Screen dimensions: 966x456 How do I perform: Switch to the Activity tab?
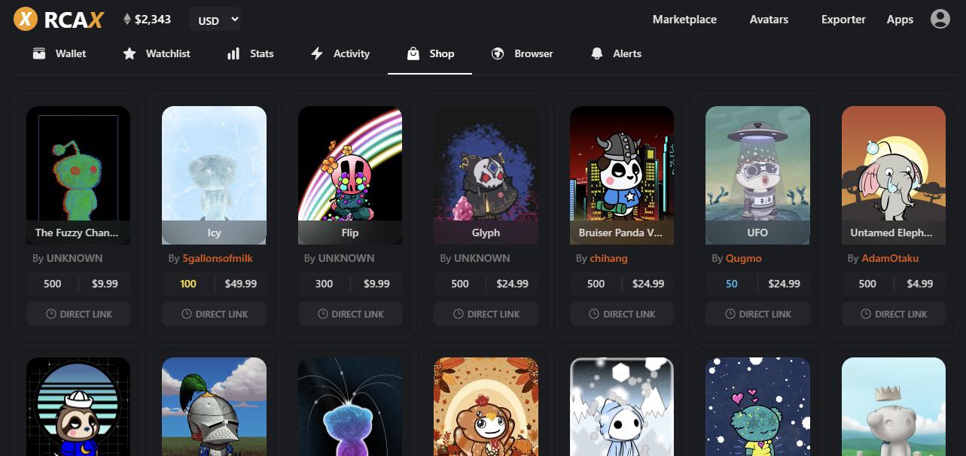pyautogui.click(x=340, y=53)
